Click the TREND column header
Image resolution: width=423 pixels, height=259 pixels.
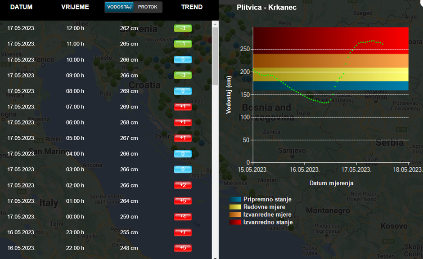(192, 7)
